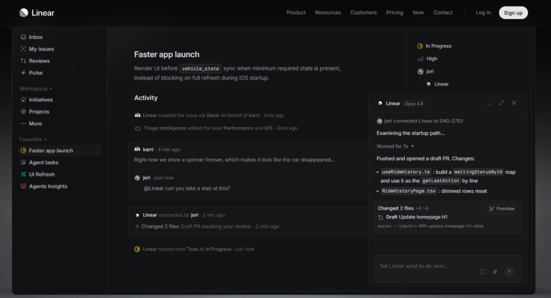Click the screenshot capture icon in chat input
Viewport: 551px width, 298px height.
point(483,272)
